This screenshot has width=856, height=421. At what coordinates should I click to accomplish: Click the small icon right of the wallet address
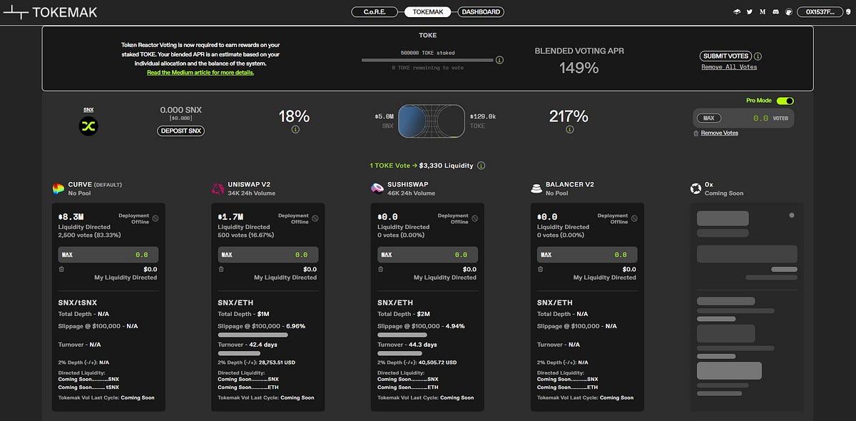[x=847, y=12]
